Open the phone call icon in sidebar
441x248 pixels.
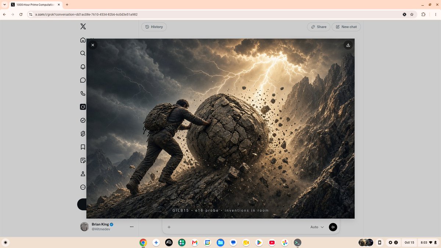point(83,94)
